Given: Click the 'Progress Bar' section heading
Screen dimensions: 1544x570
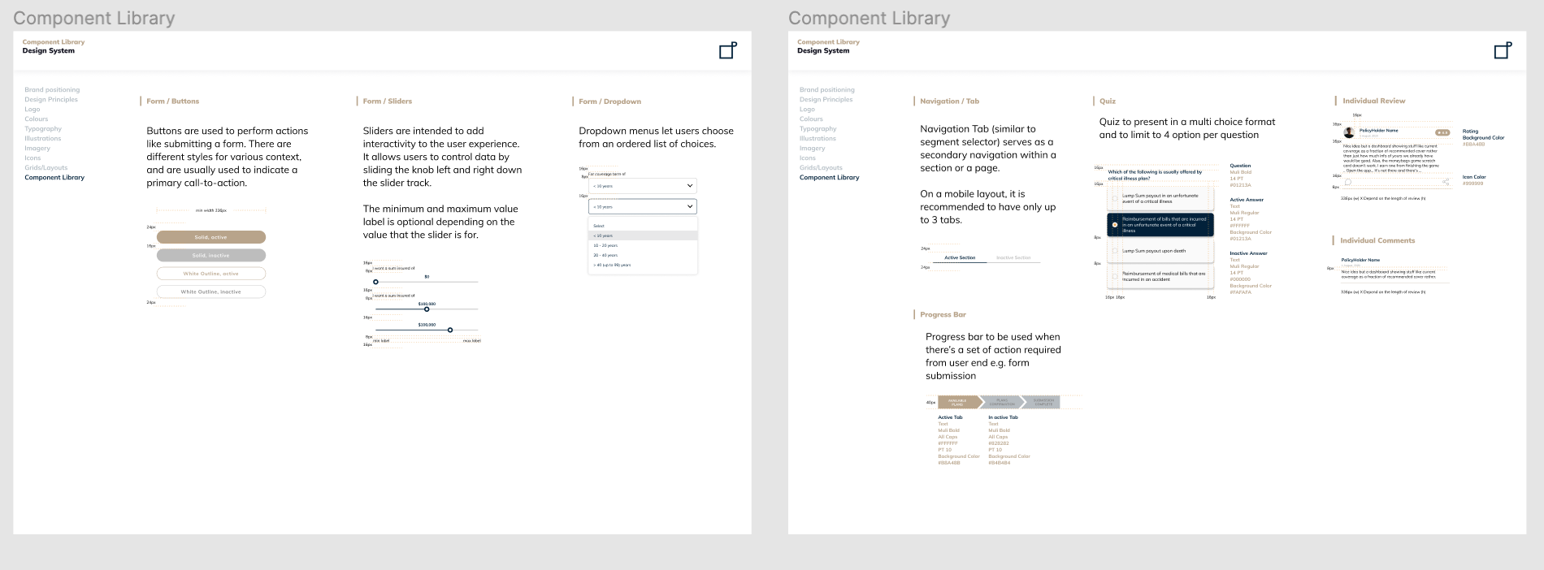Looking at the screenshot, I should 943,314.
